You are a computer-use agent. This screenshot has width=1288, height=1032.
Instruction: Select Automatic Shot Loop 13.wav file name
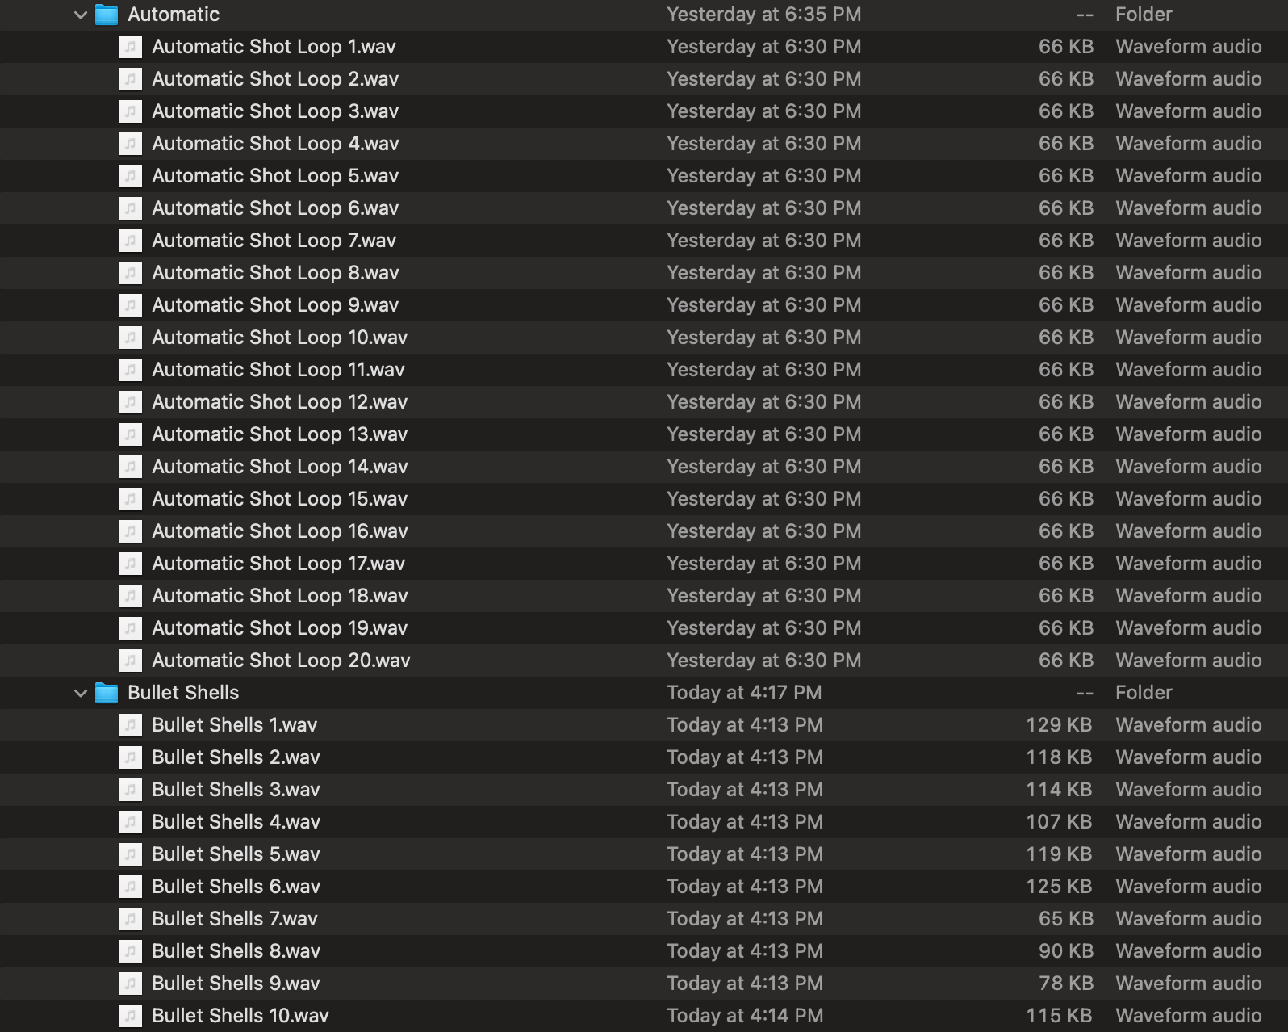279,434
